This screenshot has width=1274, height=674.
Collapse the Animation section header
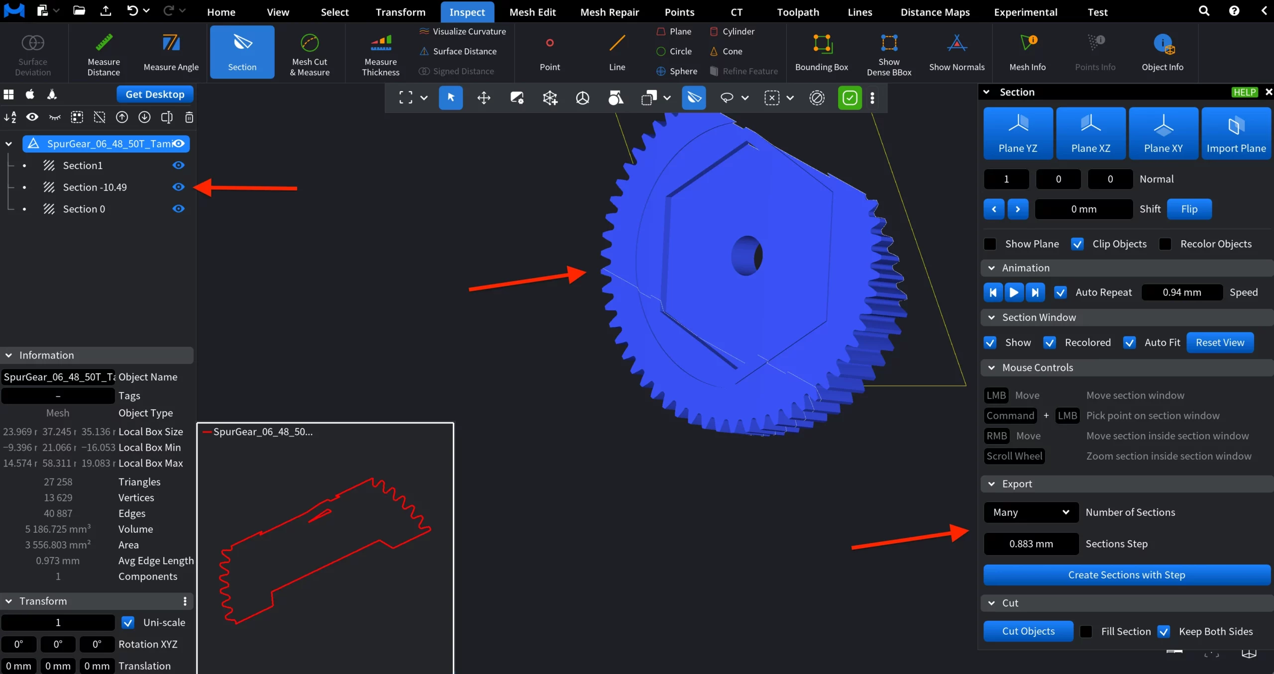pos(992,268)
